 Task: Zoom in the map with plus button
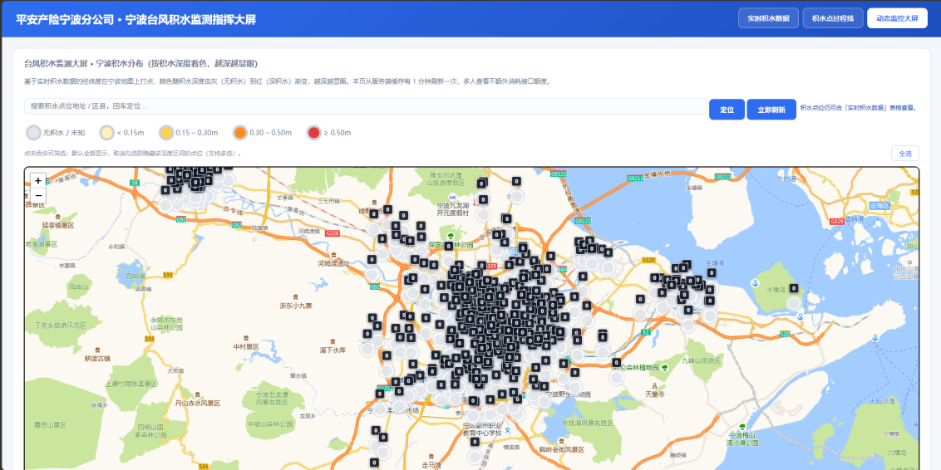[x=37, y=180]
